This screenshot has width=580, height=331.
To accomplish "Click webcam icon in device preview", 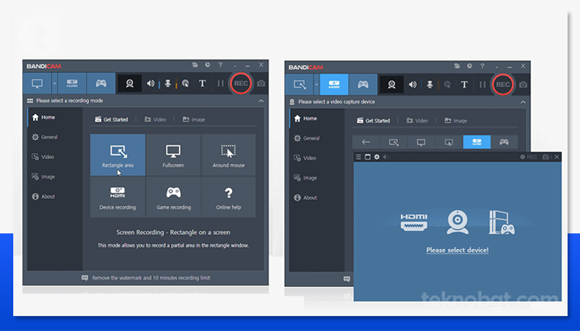I will [x=457, y=223].
